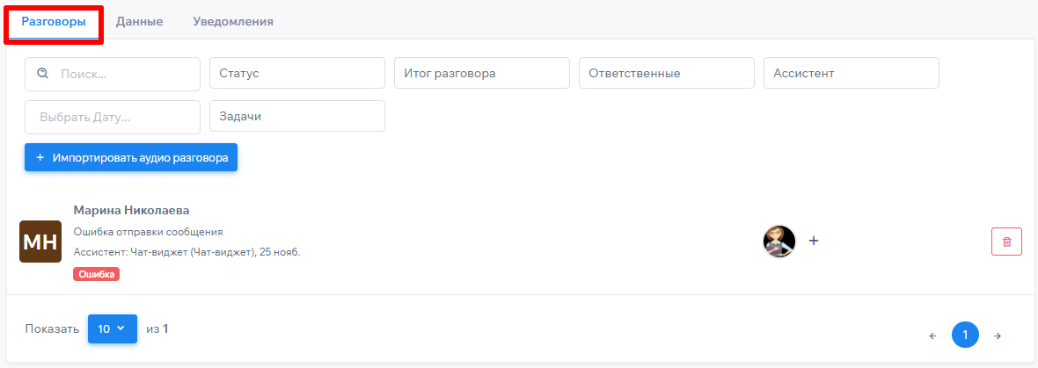Open the Статус filter dropdown
The image size is (1038, 368).
click(296, 74)
